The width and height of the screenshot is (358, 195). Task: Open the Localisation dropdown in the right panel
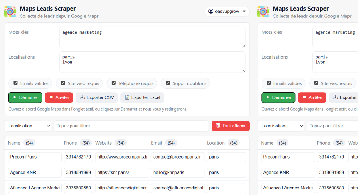coord(281,126)
